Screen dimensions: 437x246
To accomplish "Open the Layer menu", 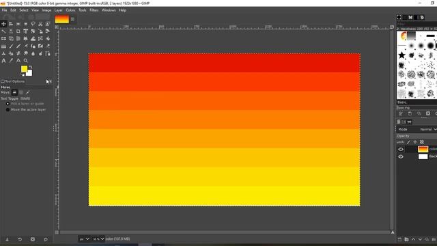I will [x=58, y=10].
